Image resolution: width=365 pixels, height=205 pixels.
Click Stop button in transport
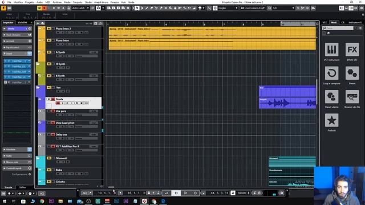(x=176, y=193)
